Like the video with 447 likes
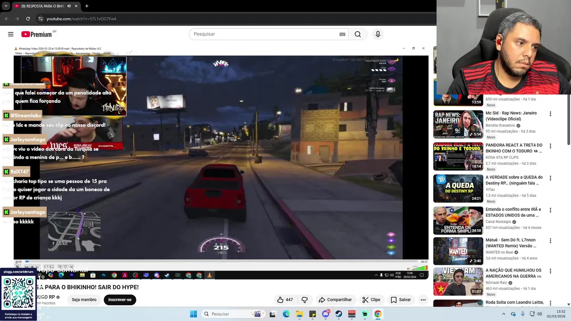 click(285, 300)
